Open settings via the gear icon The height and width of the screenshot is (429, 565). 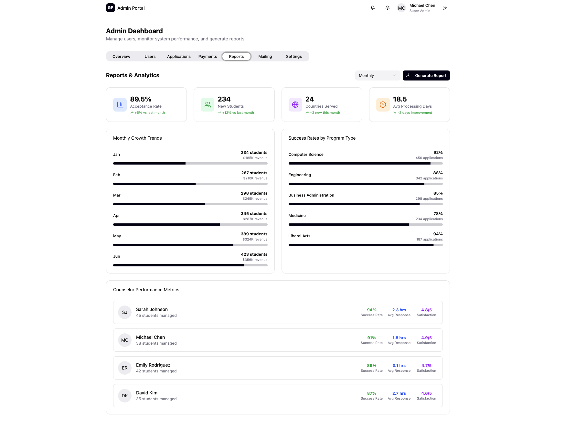pyautogui.click(x=387, y=8)
